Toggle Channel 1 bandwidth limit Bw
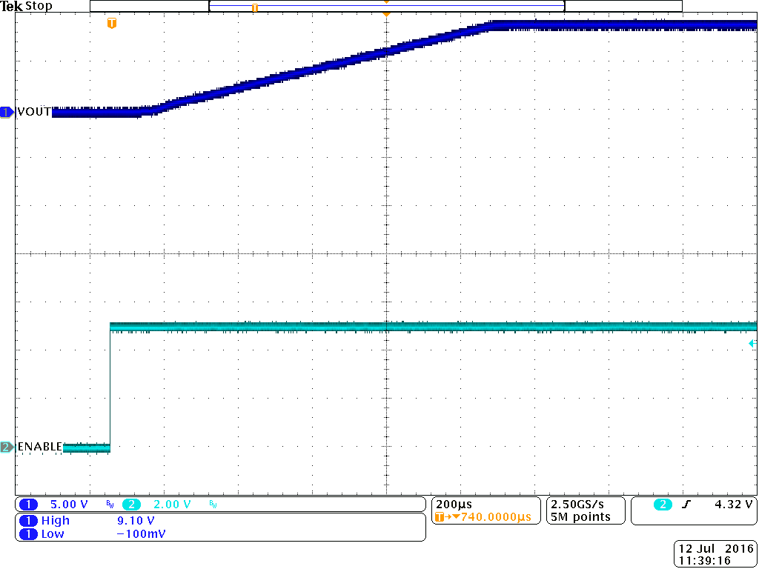Screen dimensions: 759x569 tap(109, 504)
